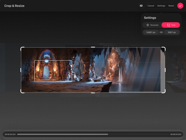This screenshot has width=186, height=140.
Task: Click the right edge middle crop handle
Action: pos(165,70)
